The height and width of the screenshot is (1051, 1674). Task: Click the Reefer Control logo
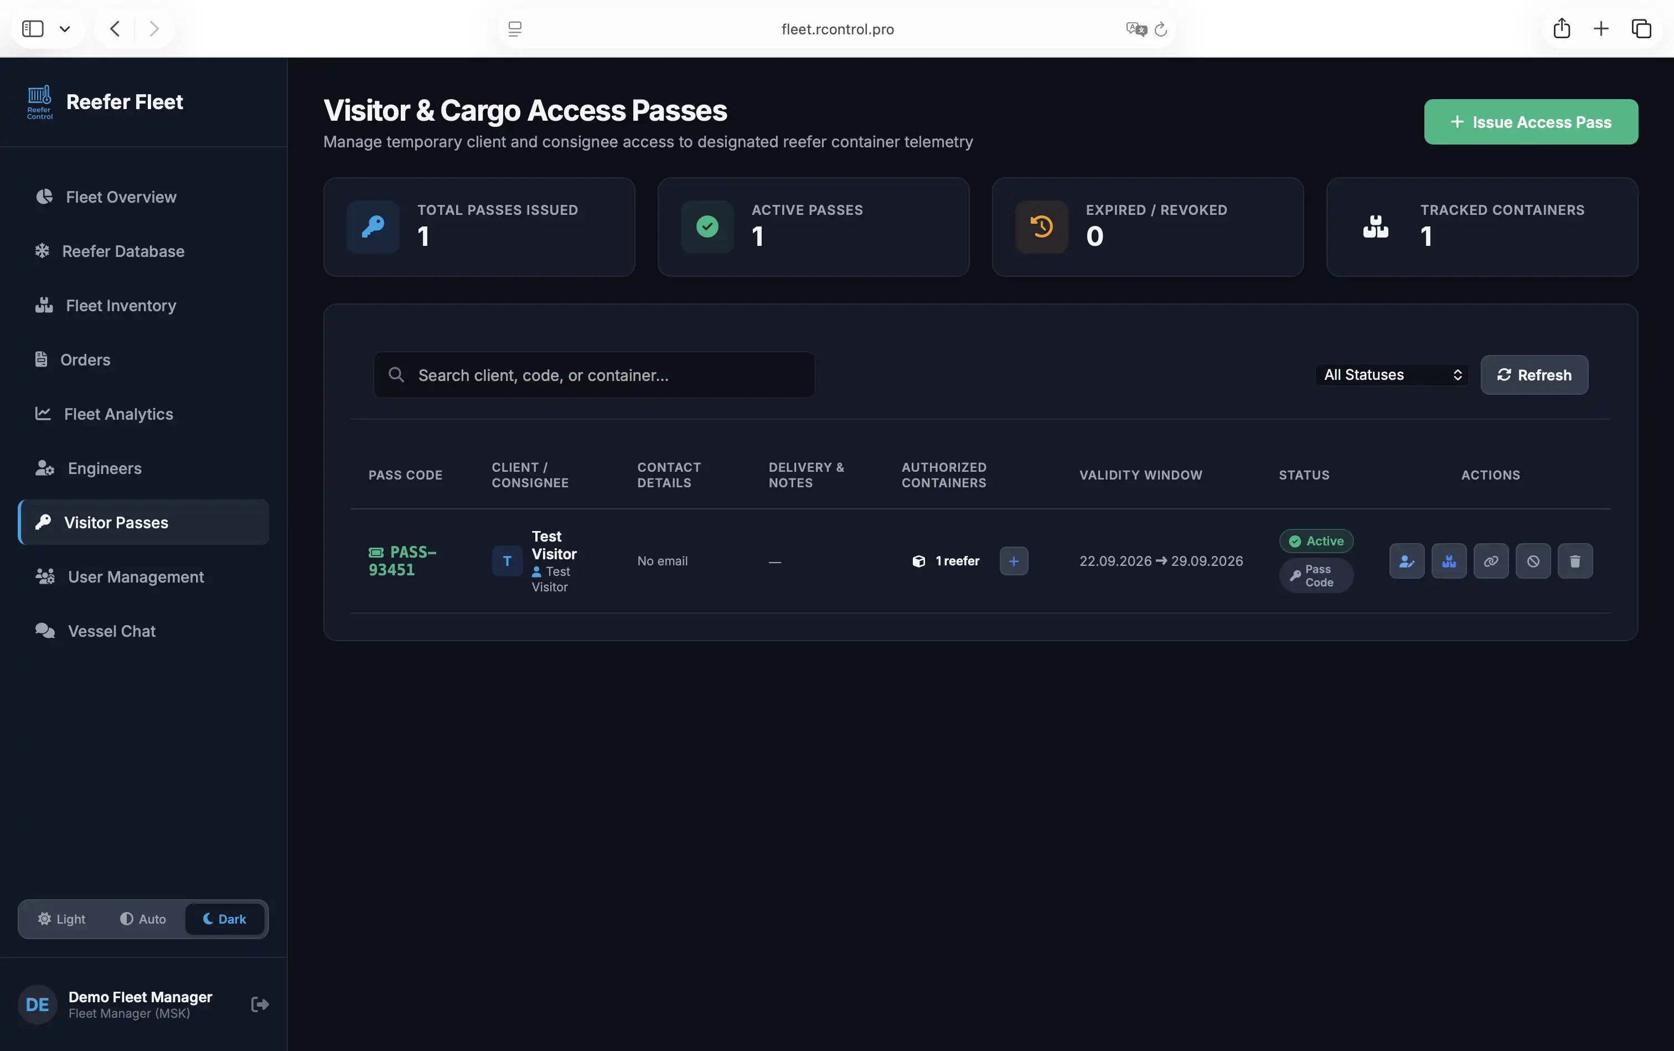pos(40,102)
